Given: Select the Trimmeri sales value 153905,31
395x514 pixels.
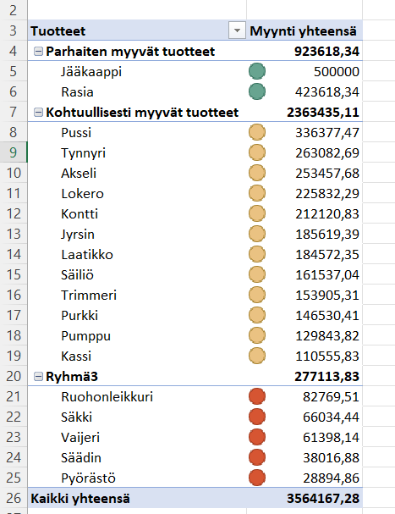Looking at the screenshot, I should click(327, 295).
